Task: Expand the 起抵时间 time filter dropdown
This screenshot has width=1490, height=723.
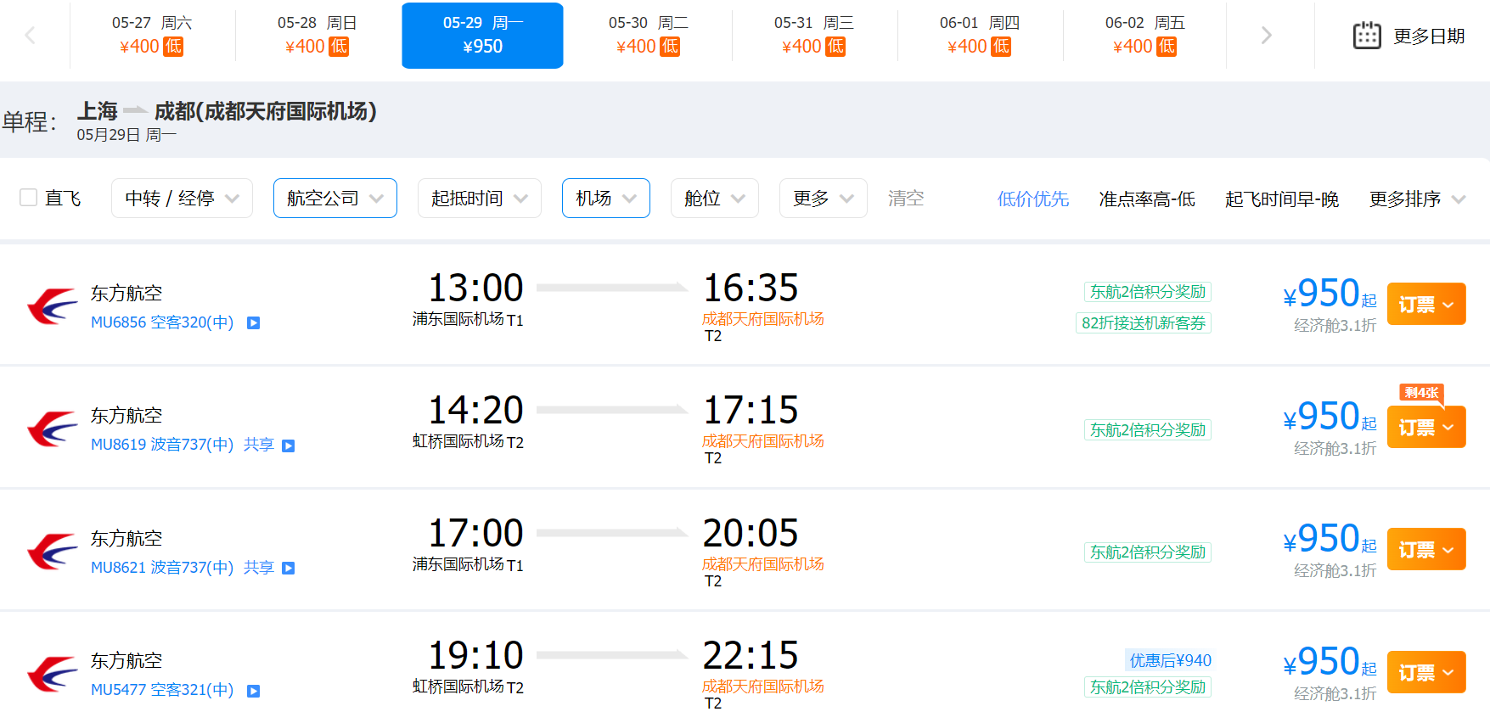Action: pyautogui.click(x=479, y=199)
